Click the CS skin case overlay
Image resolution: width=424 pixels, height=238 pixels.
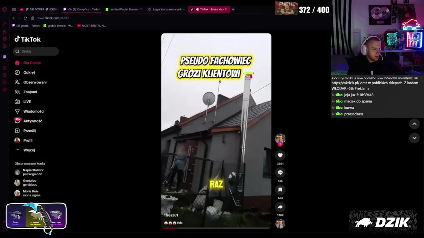(x=36, y=216)
